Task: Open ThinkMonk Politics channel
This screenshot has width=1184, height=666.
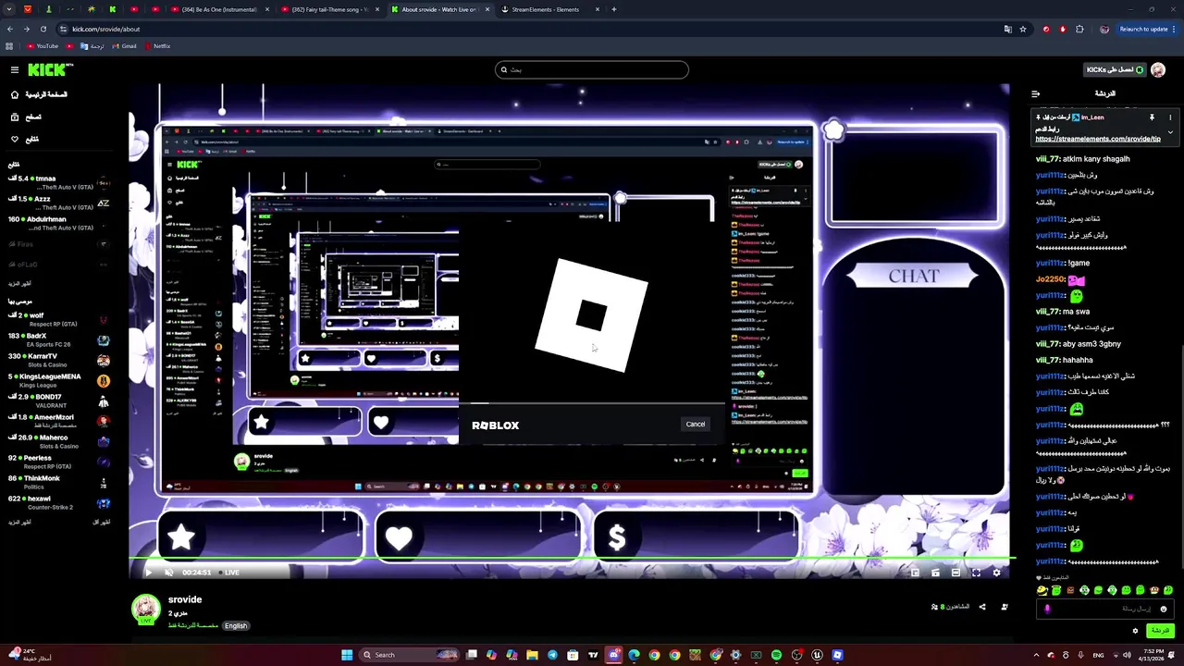Action: click(58, 482)
